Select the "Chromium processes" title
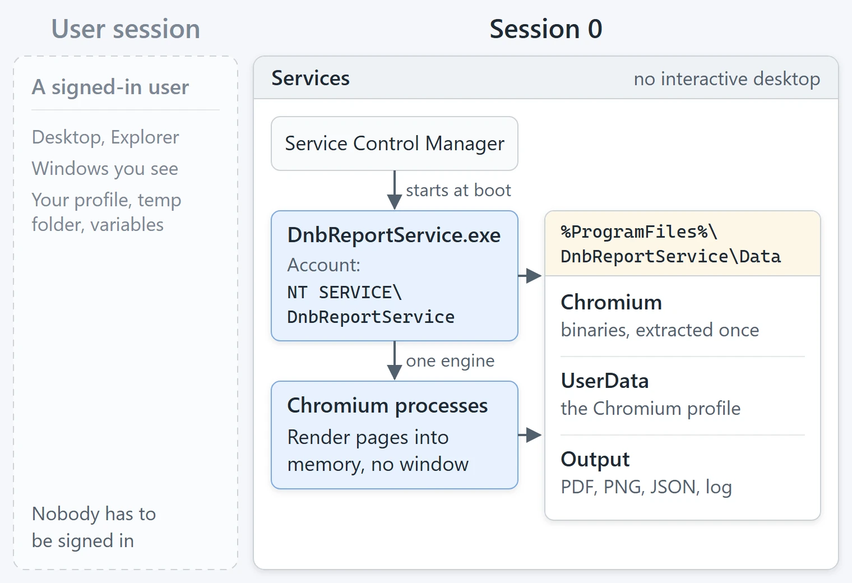The image size is (852, 583). (388, 406)
